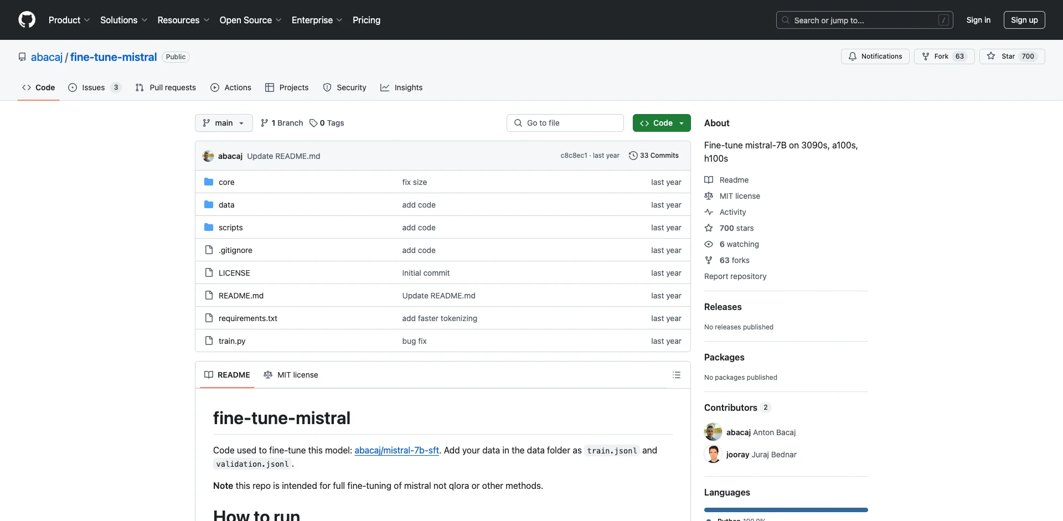
Task: Open the fix size commit message
Action: pyautogui.click(x=415, y=182)
